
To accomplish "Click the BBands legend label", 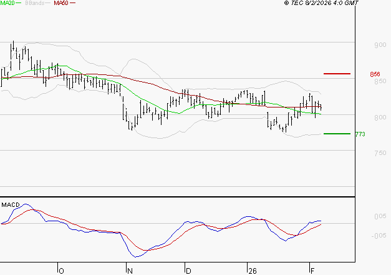I will pos(34,3).
